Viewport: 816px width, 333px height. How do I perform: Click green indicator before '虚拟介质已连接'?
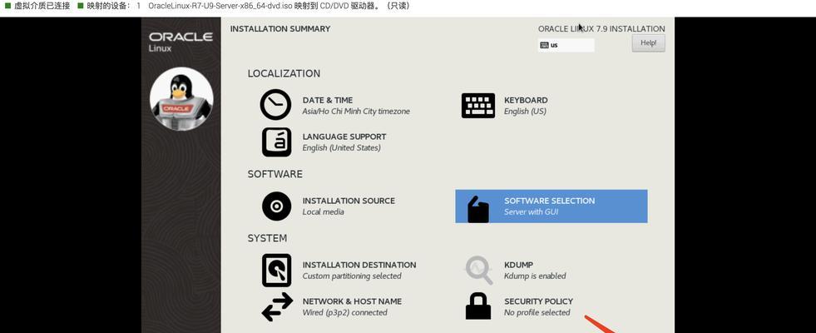7,6
